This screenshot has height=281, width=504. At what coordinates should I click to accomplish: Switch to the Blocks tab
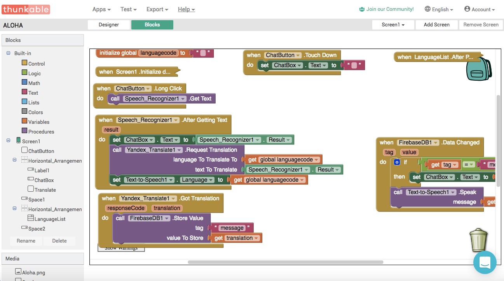[x=152, y=24]
